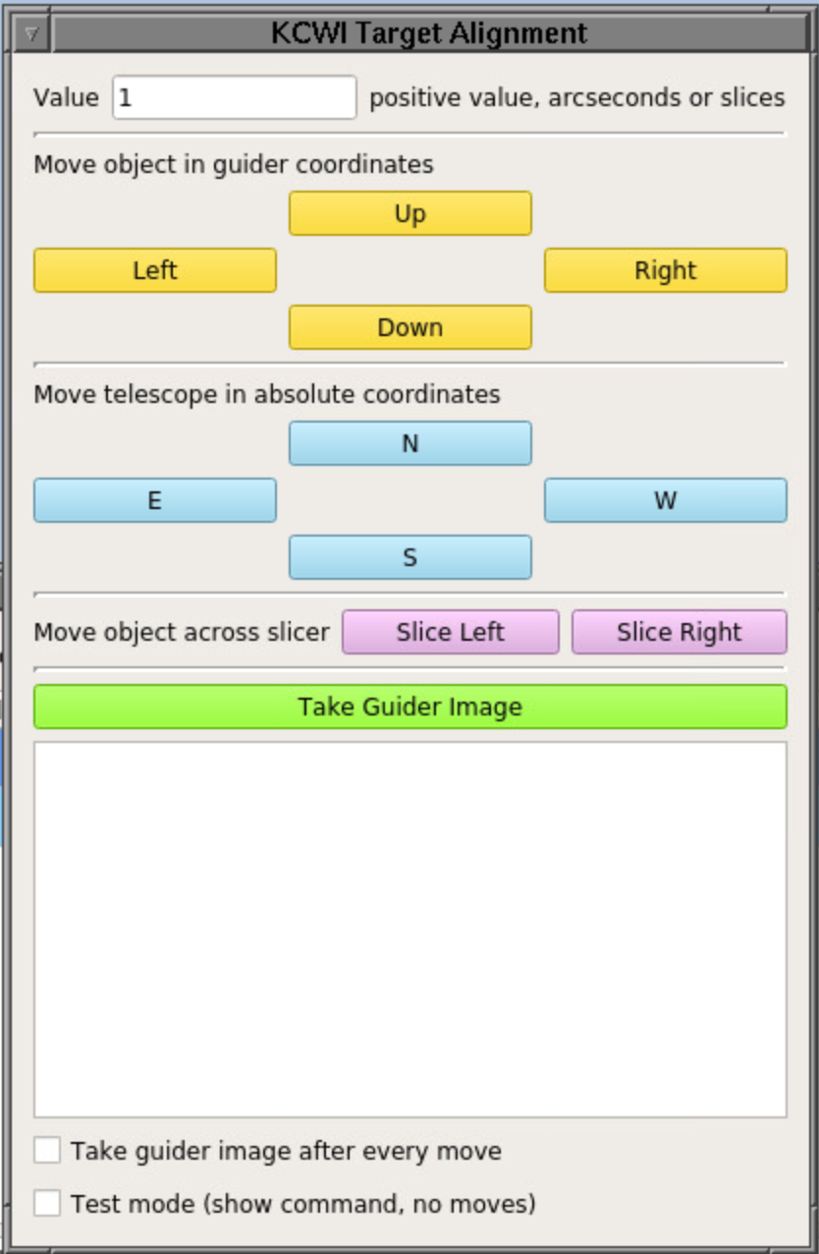Enable Test mode for showing commands only

46,1201
